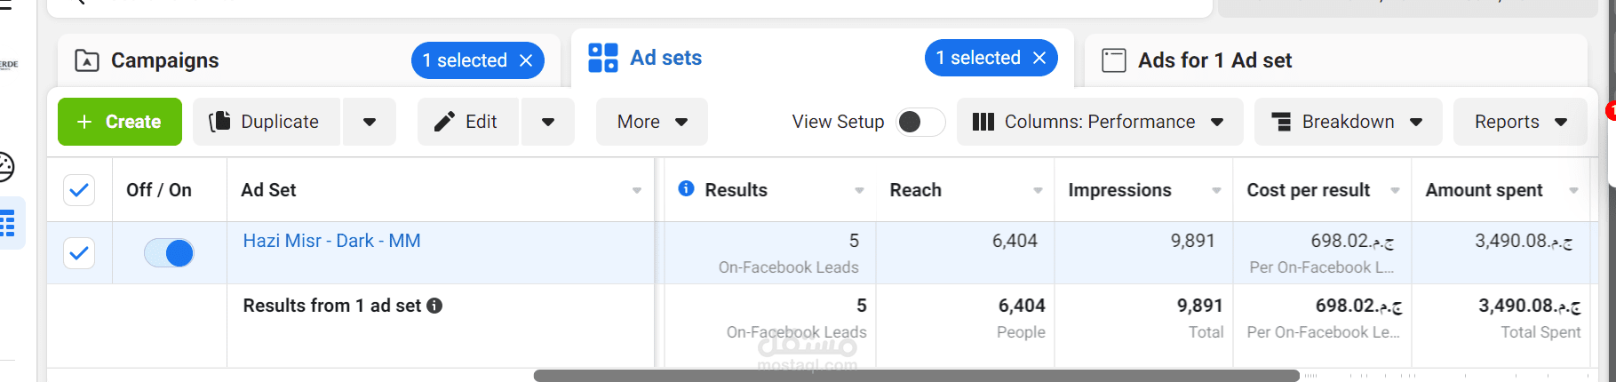
Task: Deselect the Hazi Misr - Dark - MM row checkbox
Action: point(79,253)
